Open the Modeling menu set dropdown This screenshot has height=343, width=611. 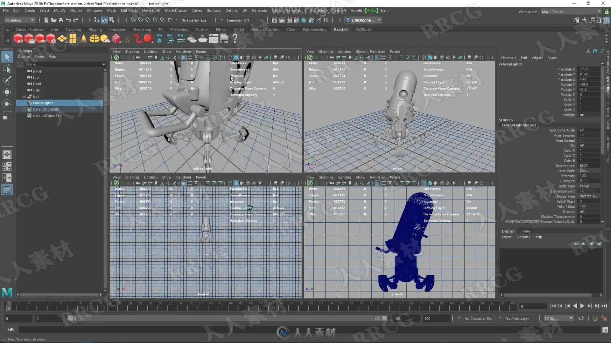tap(20, 20)
